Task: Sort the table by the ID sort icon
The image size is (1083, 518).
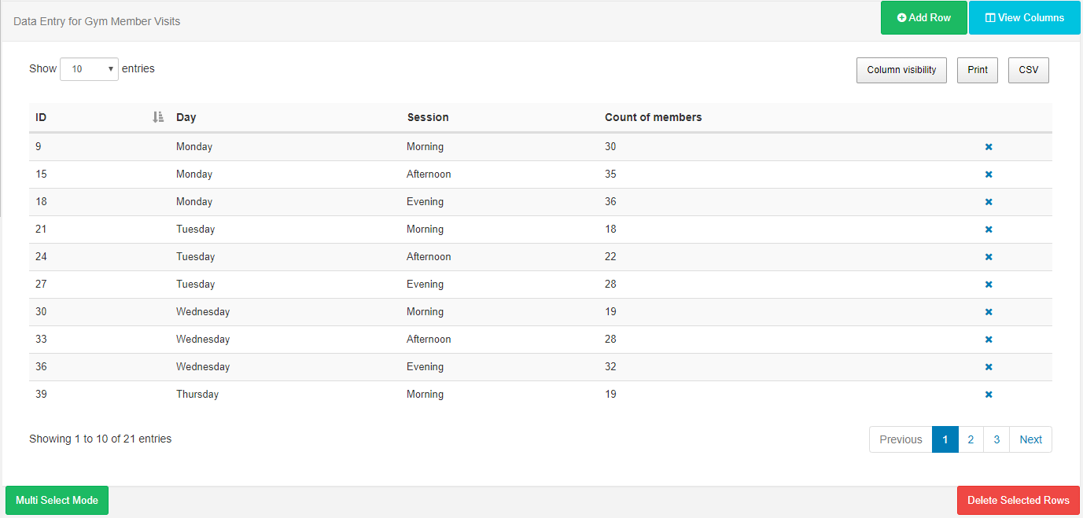Action: tap(157, 117)
